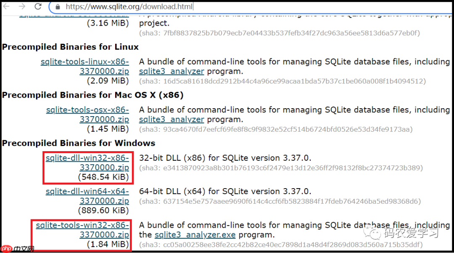454x253 pixels.
Task: Open sqlite3_analyzer link in Mac OS X section
Action: click(x=172, y=120)
